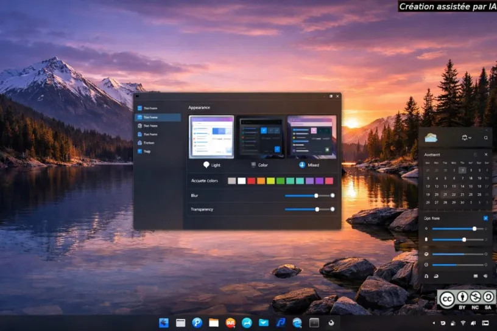Click the search icon in the side panel

pyautogui.click(x=485, y=138)
